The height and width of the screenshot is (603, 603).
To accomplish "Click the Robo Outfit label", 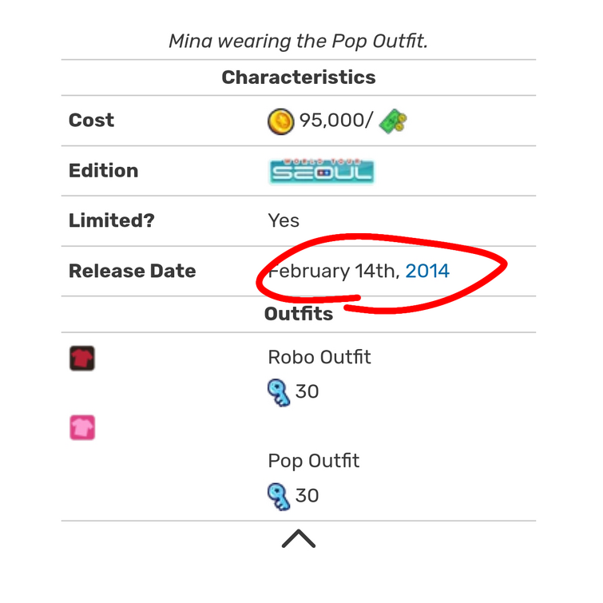I will click(319, 357).
